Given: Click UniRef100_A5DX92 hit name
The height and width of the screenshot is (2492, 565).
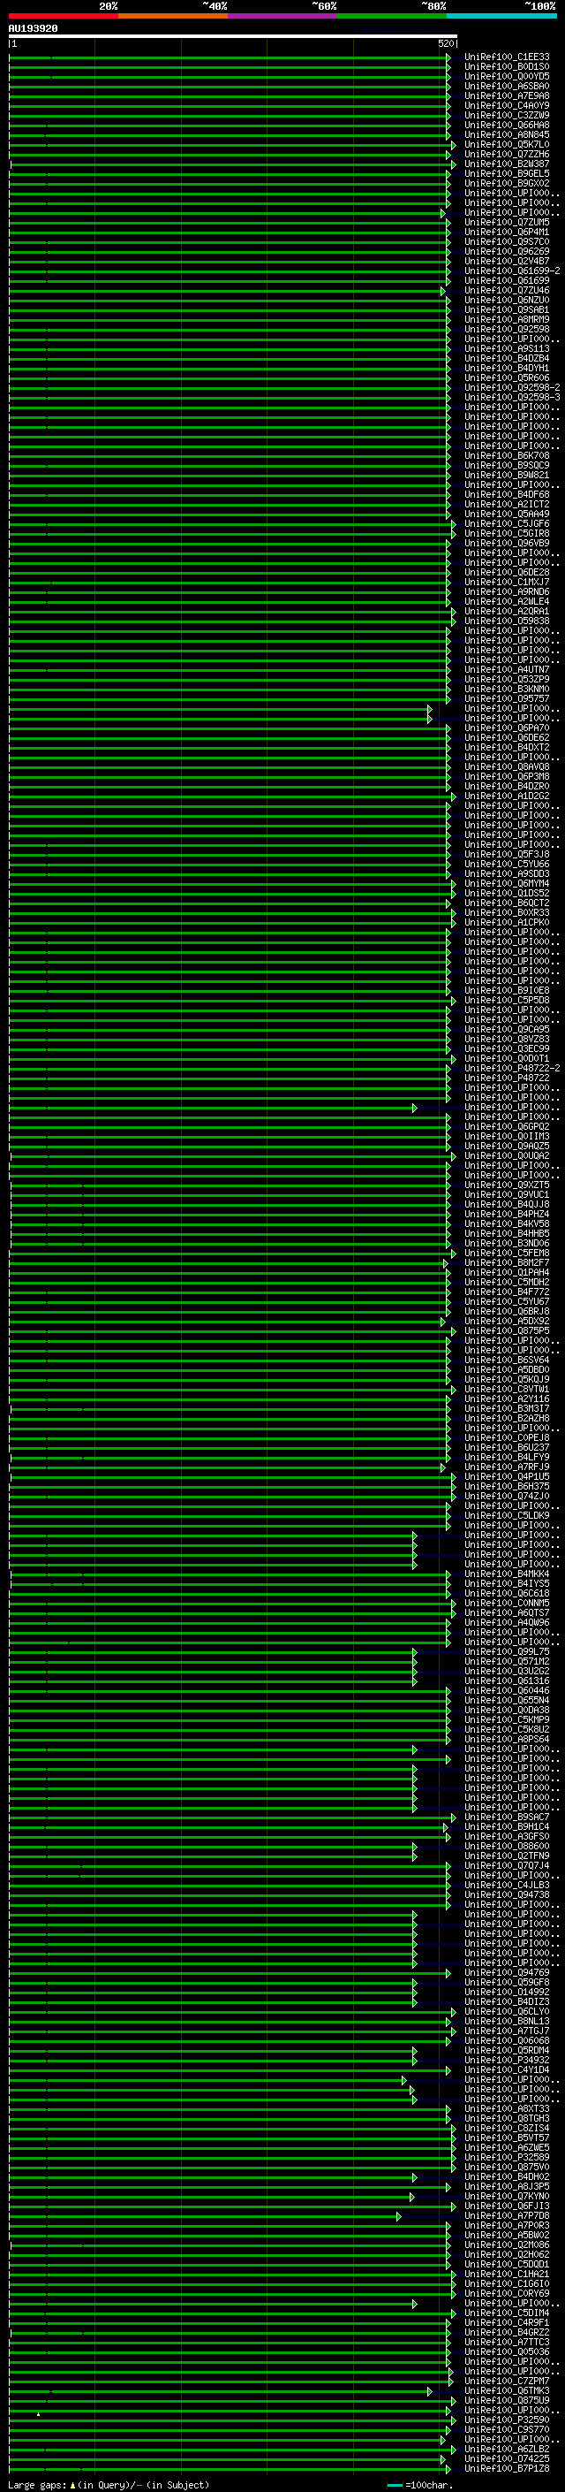Looking at the screenshot, I should coord(507,1322).
